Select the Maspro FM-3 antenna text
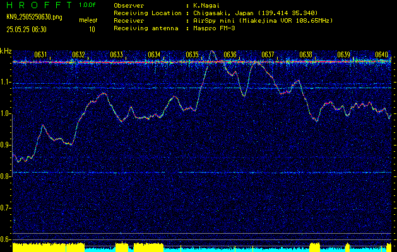 (x=213, y=28)
